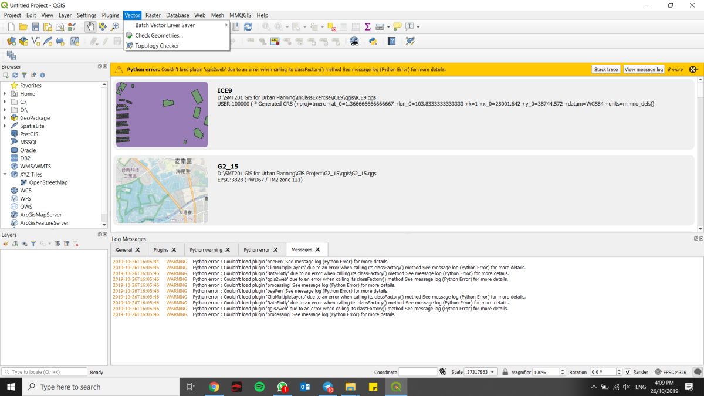Click Windows Start button
The width and height of the screenshot is (704, 396).
(11, 387)
